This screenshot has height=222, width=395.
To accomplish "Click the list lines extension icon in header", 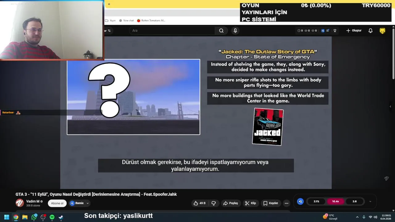I will click(328, 31).
